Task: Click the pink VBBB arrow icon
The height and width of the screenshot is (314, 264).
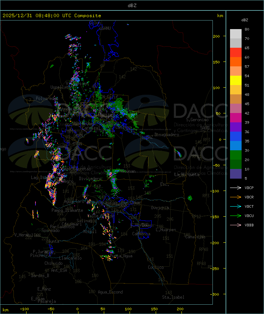Action: pos(236,225)
